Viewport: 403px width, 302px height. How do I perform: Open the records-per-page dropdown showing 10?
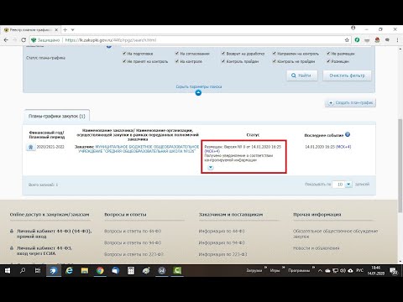(348, 184)
